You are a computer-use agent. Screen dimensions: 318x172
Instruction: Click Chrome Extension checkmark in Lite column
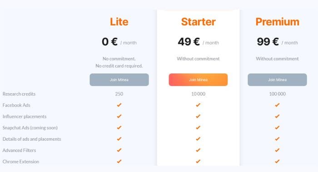pos(119,161)
